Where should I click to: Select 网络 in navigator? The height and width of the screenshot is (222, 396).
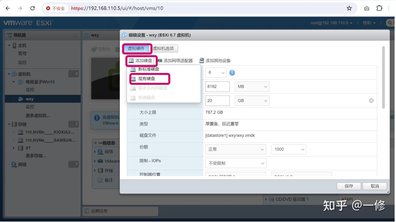22,165
